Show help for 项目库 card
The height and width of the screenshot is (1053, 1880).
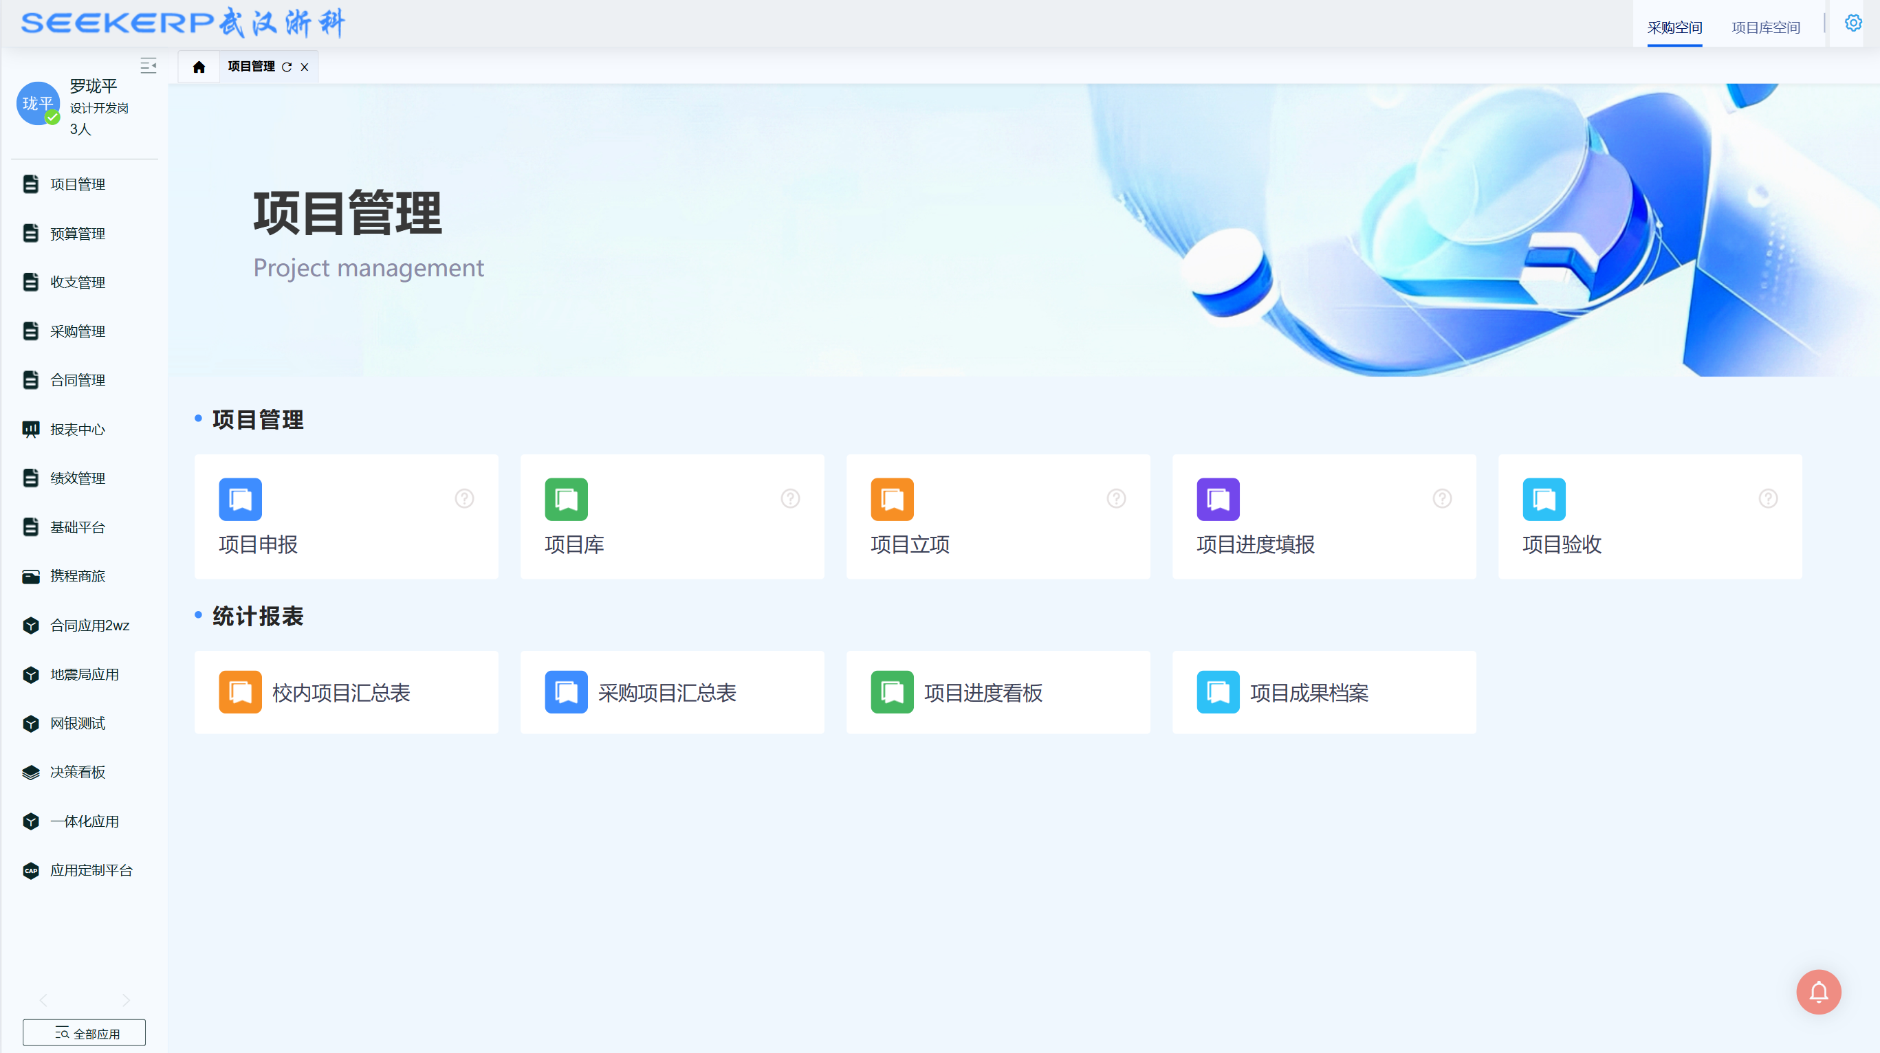790,498
